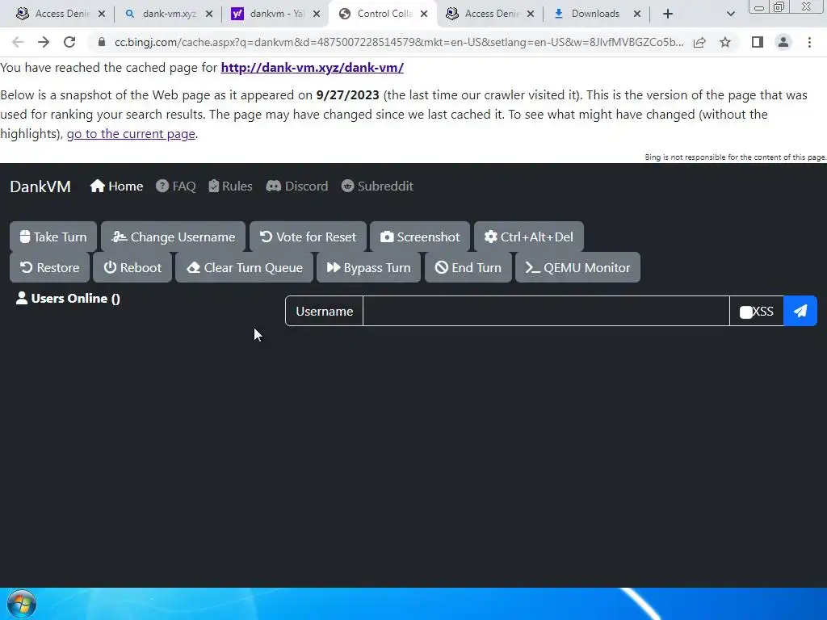Image resolution: width=827 pixels, height=620 pixels.
Task: Click the Users Online label
Action: (69, 299)
